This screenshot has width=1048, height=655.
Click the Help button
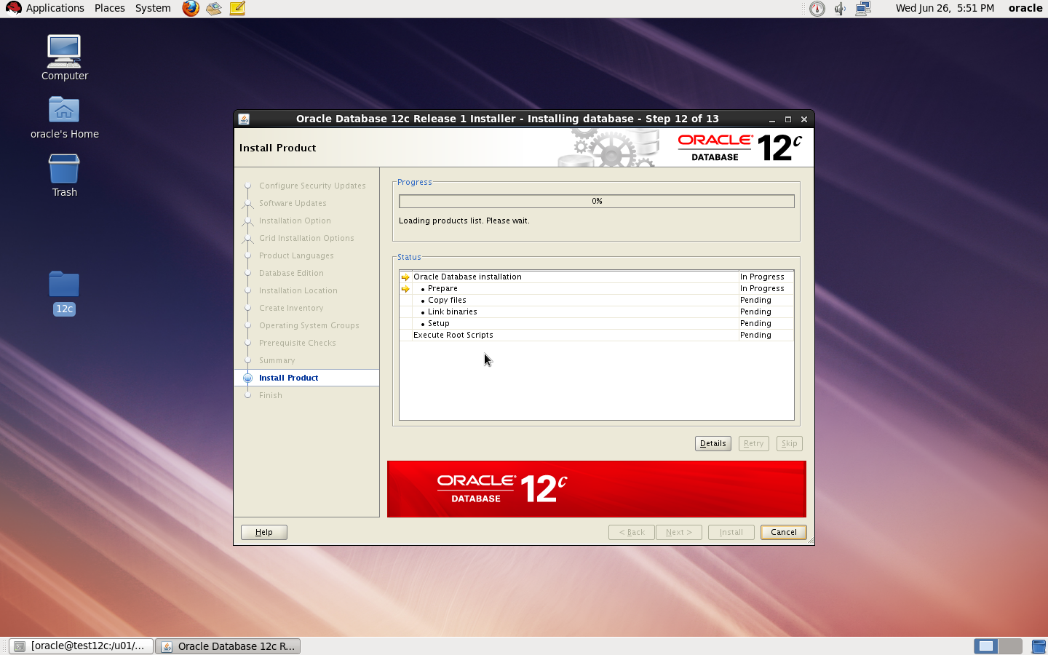click(263, 532)
